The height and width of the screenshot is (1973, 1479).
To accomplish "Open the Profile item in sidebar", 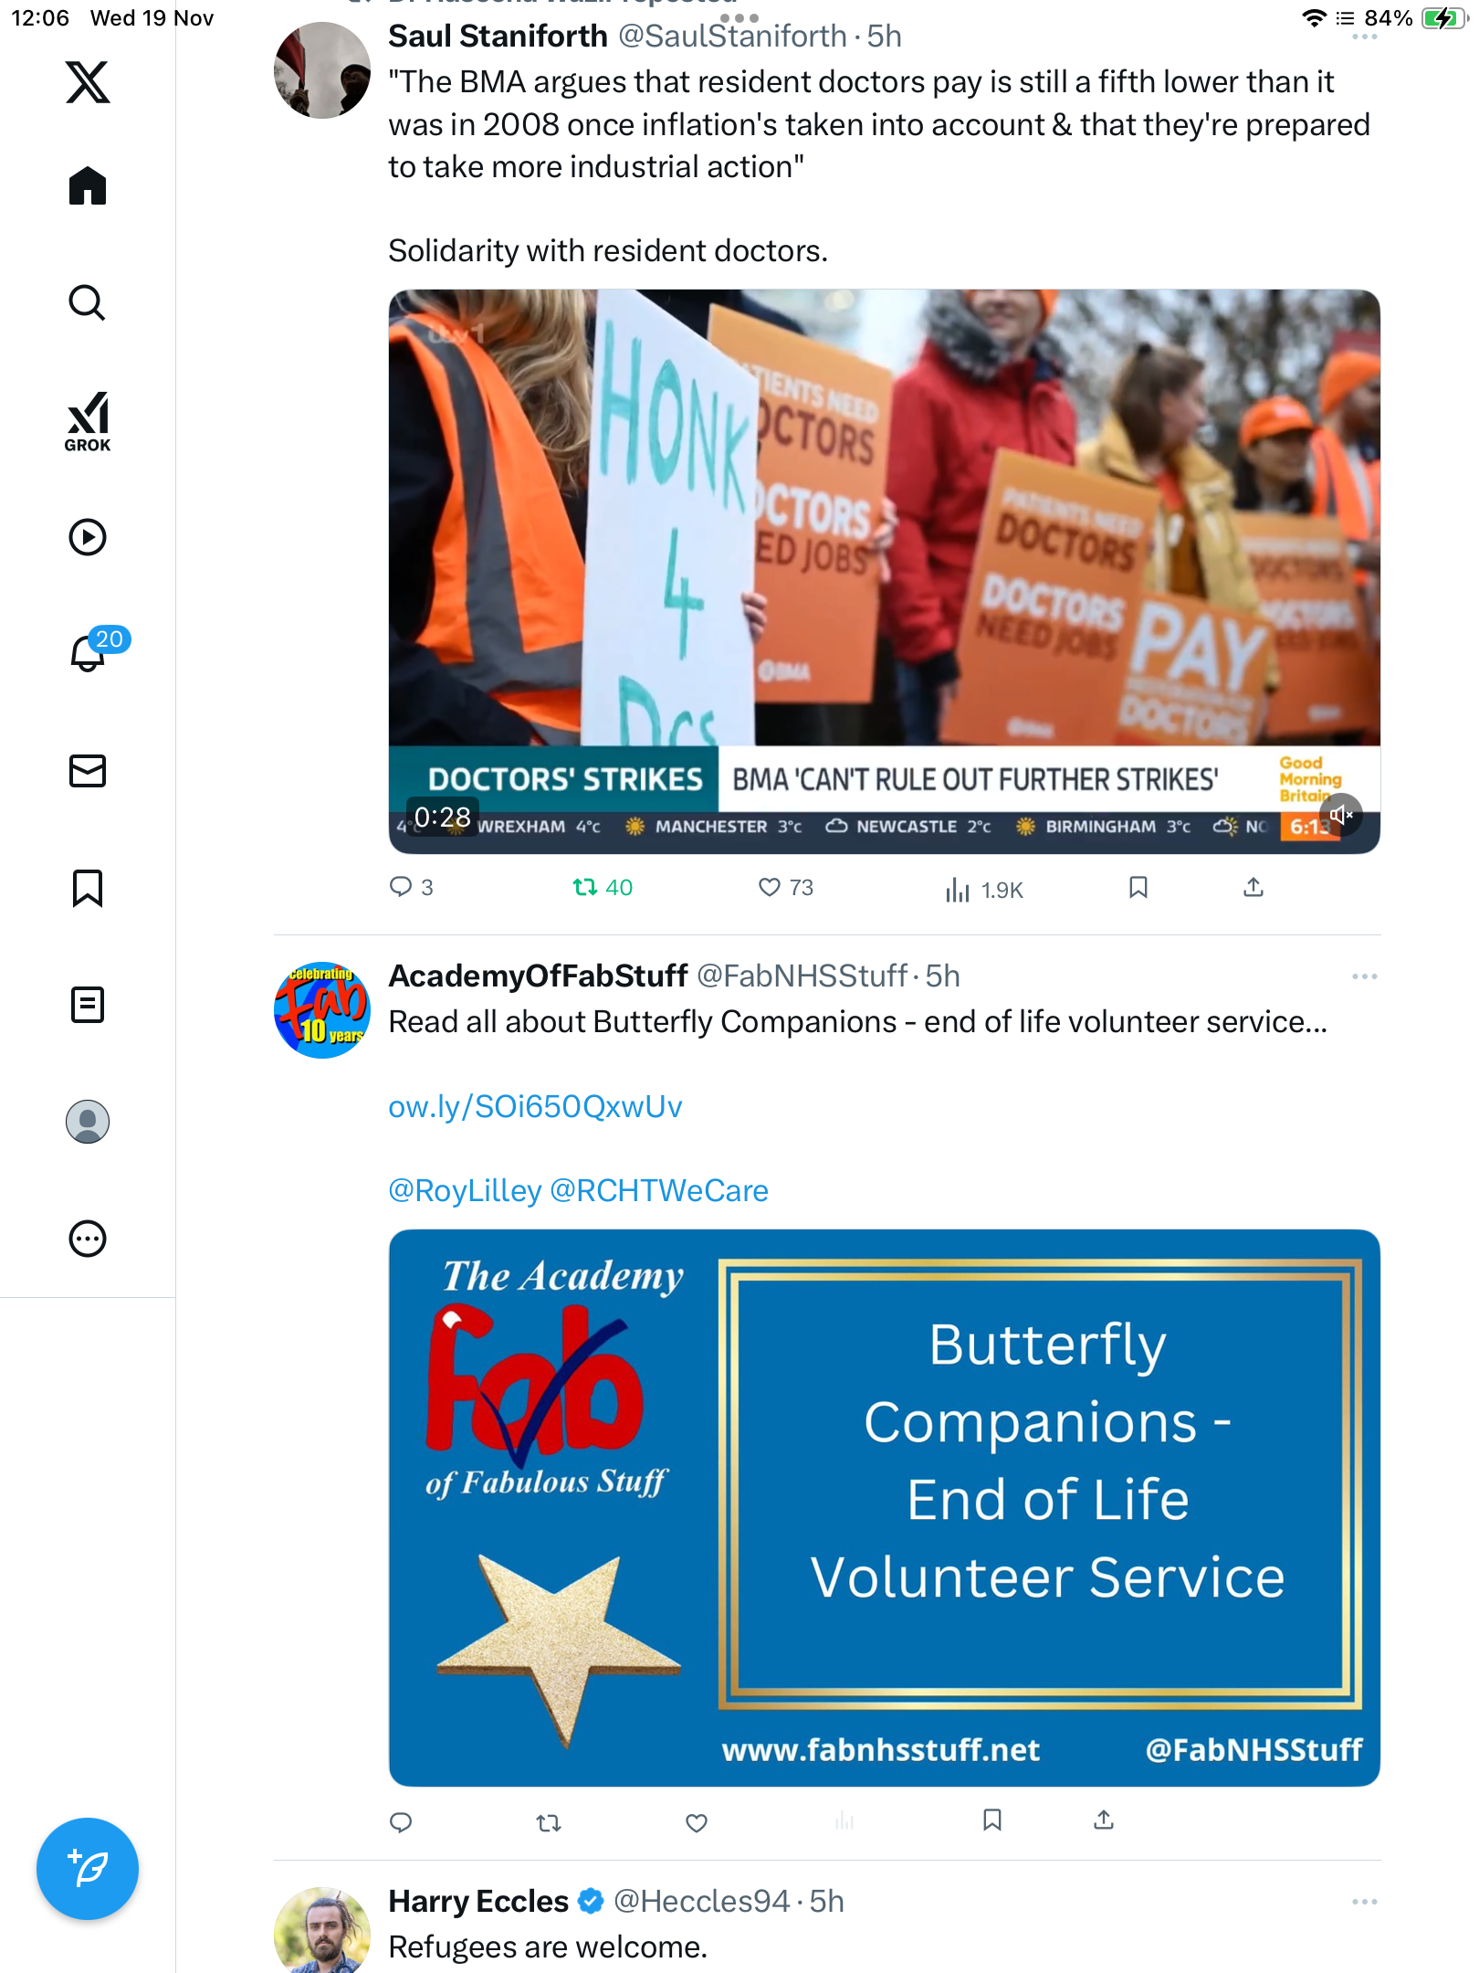I will [x=88, y=1122].
